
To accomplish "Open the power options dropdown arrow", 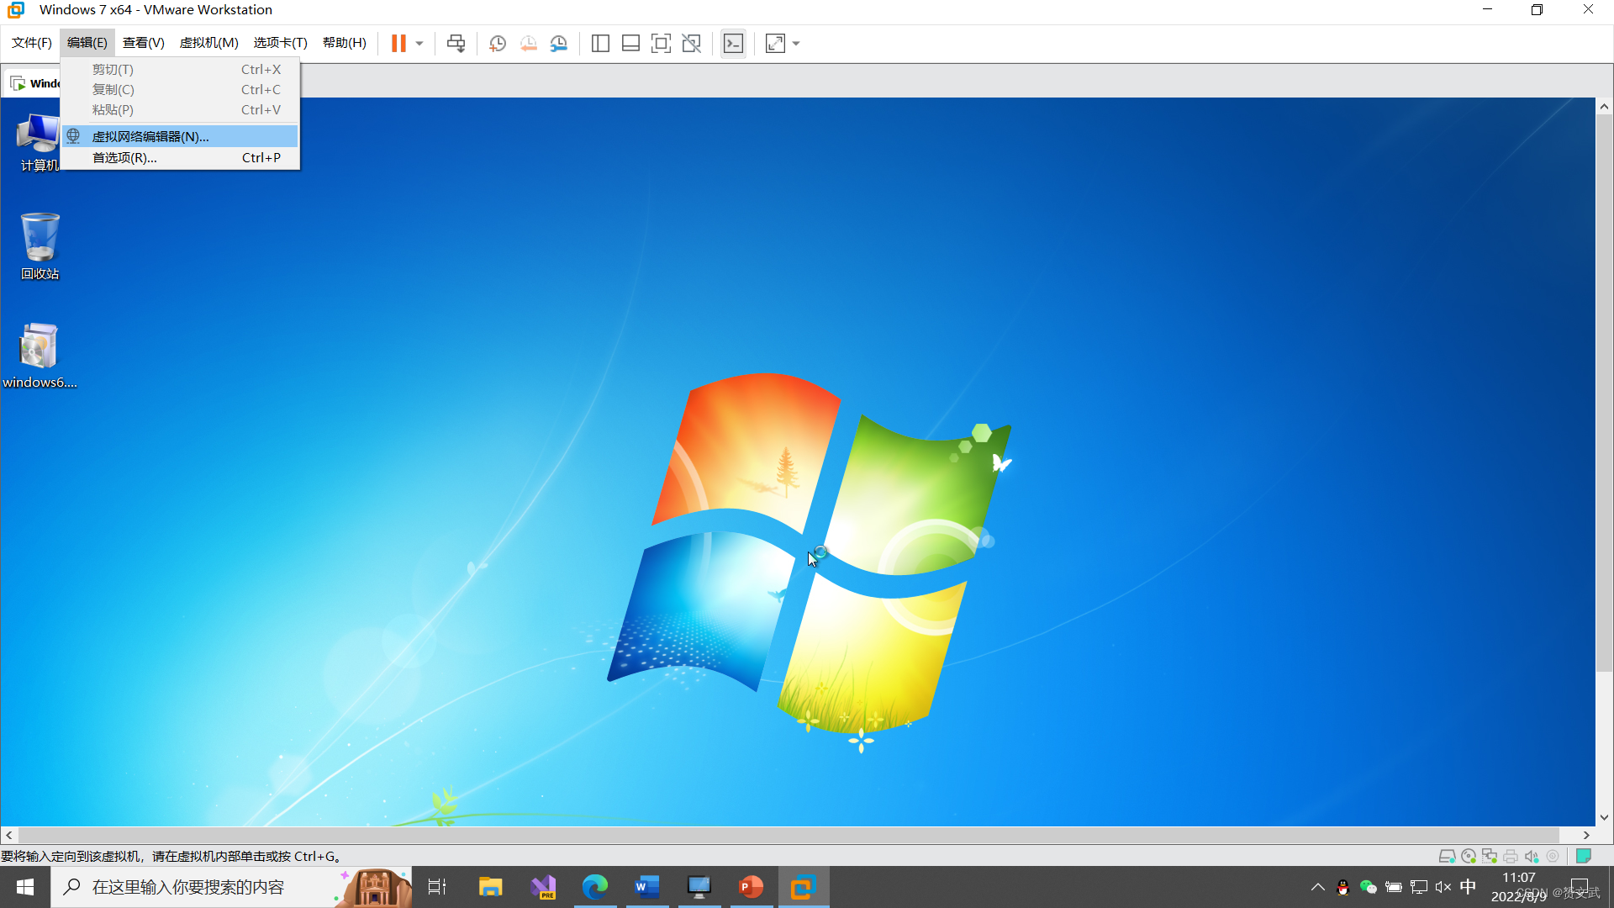I will [419, 44].
